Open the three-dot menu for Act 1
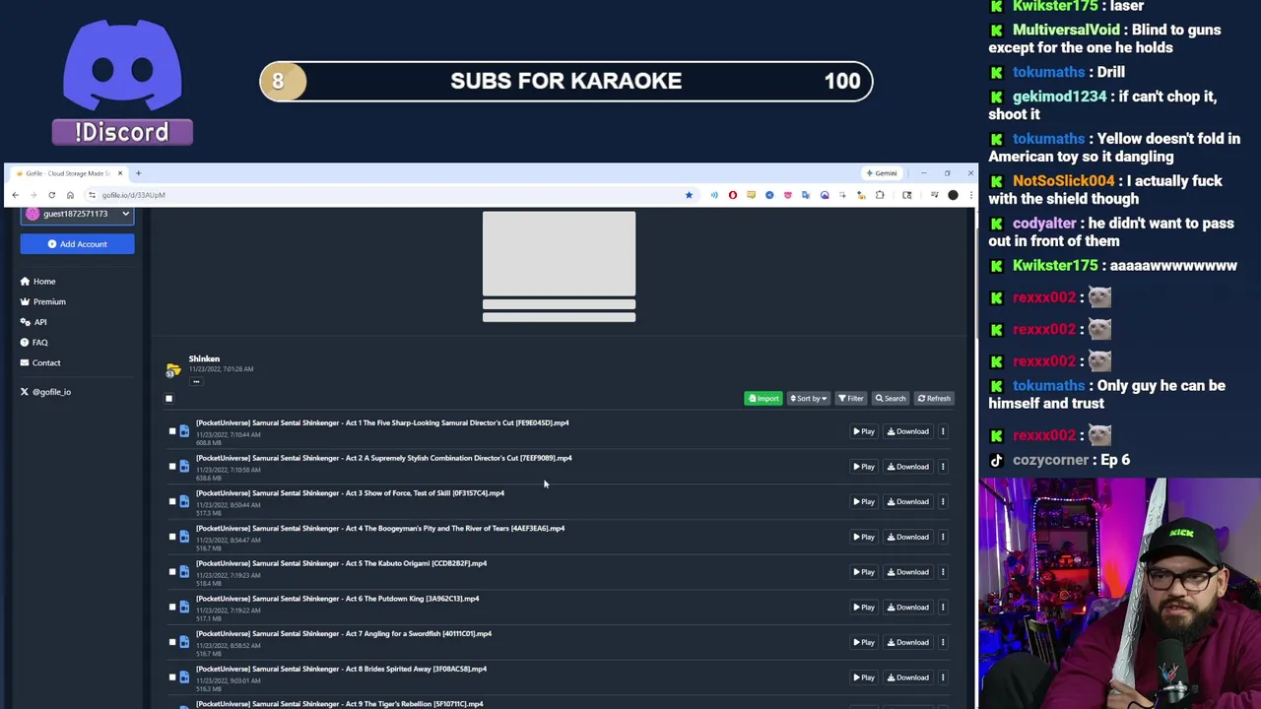Viewport: 1261px width, 709px height. [943, 431]
